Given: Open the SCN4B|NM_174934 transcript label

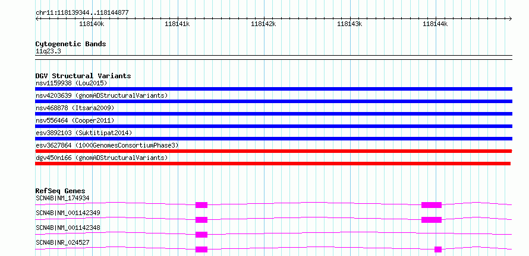Looking at the screenshot, I should (62, 198).
